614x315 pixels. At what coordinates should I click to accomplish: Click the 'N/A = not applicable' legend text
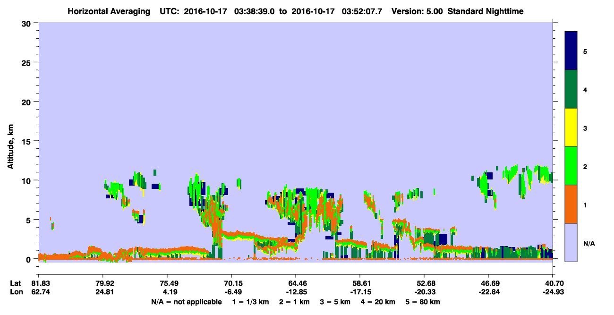[x=187, y=302]
